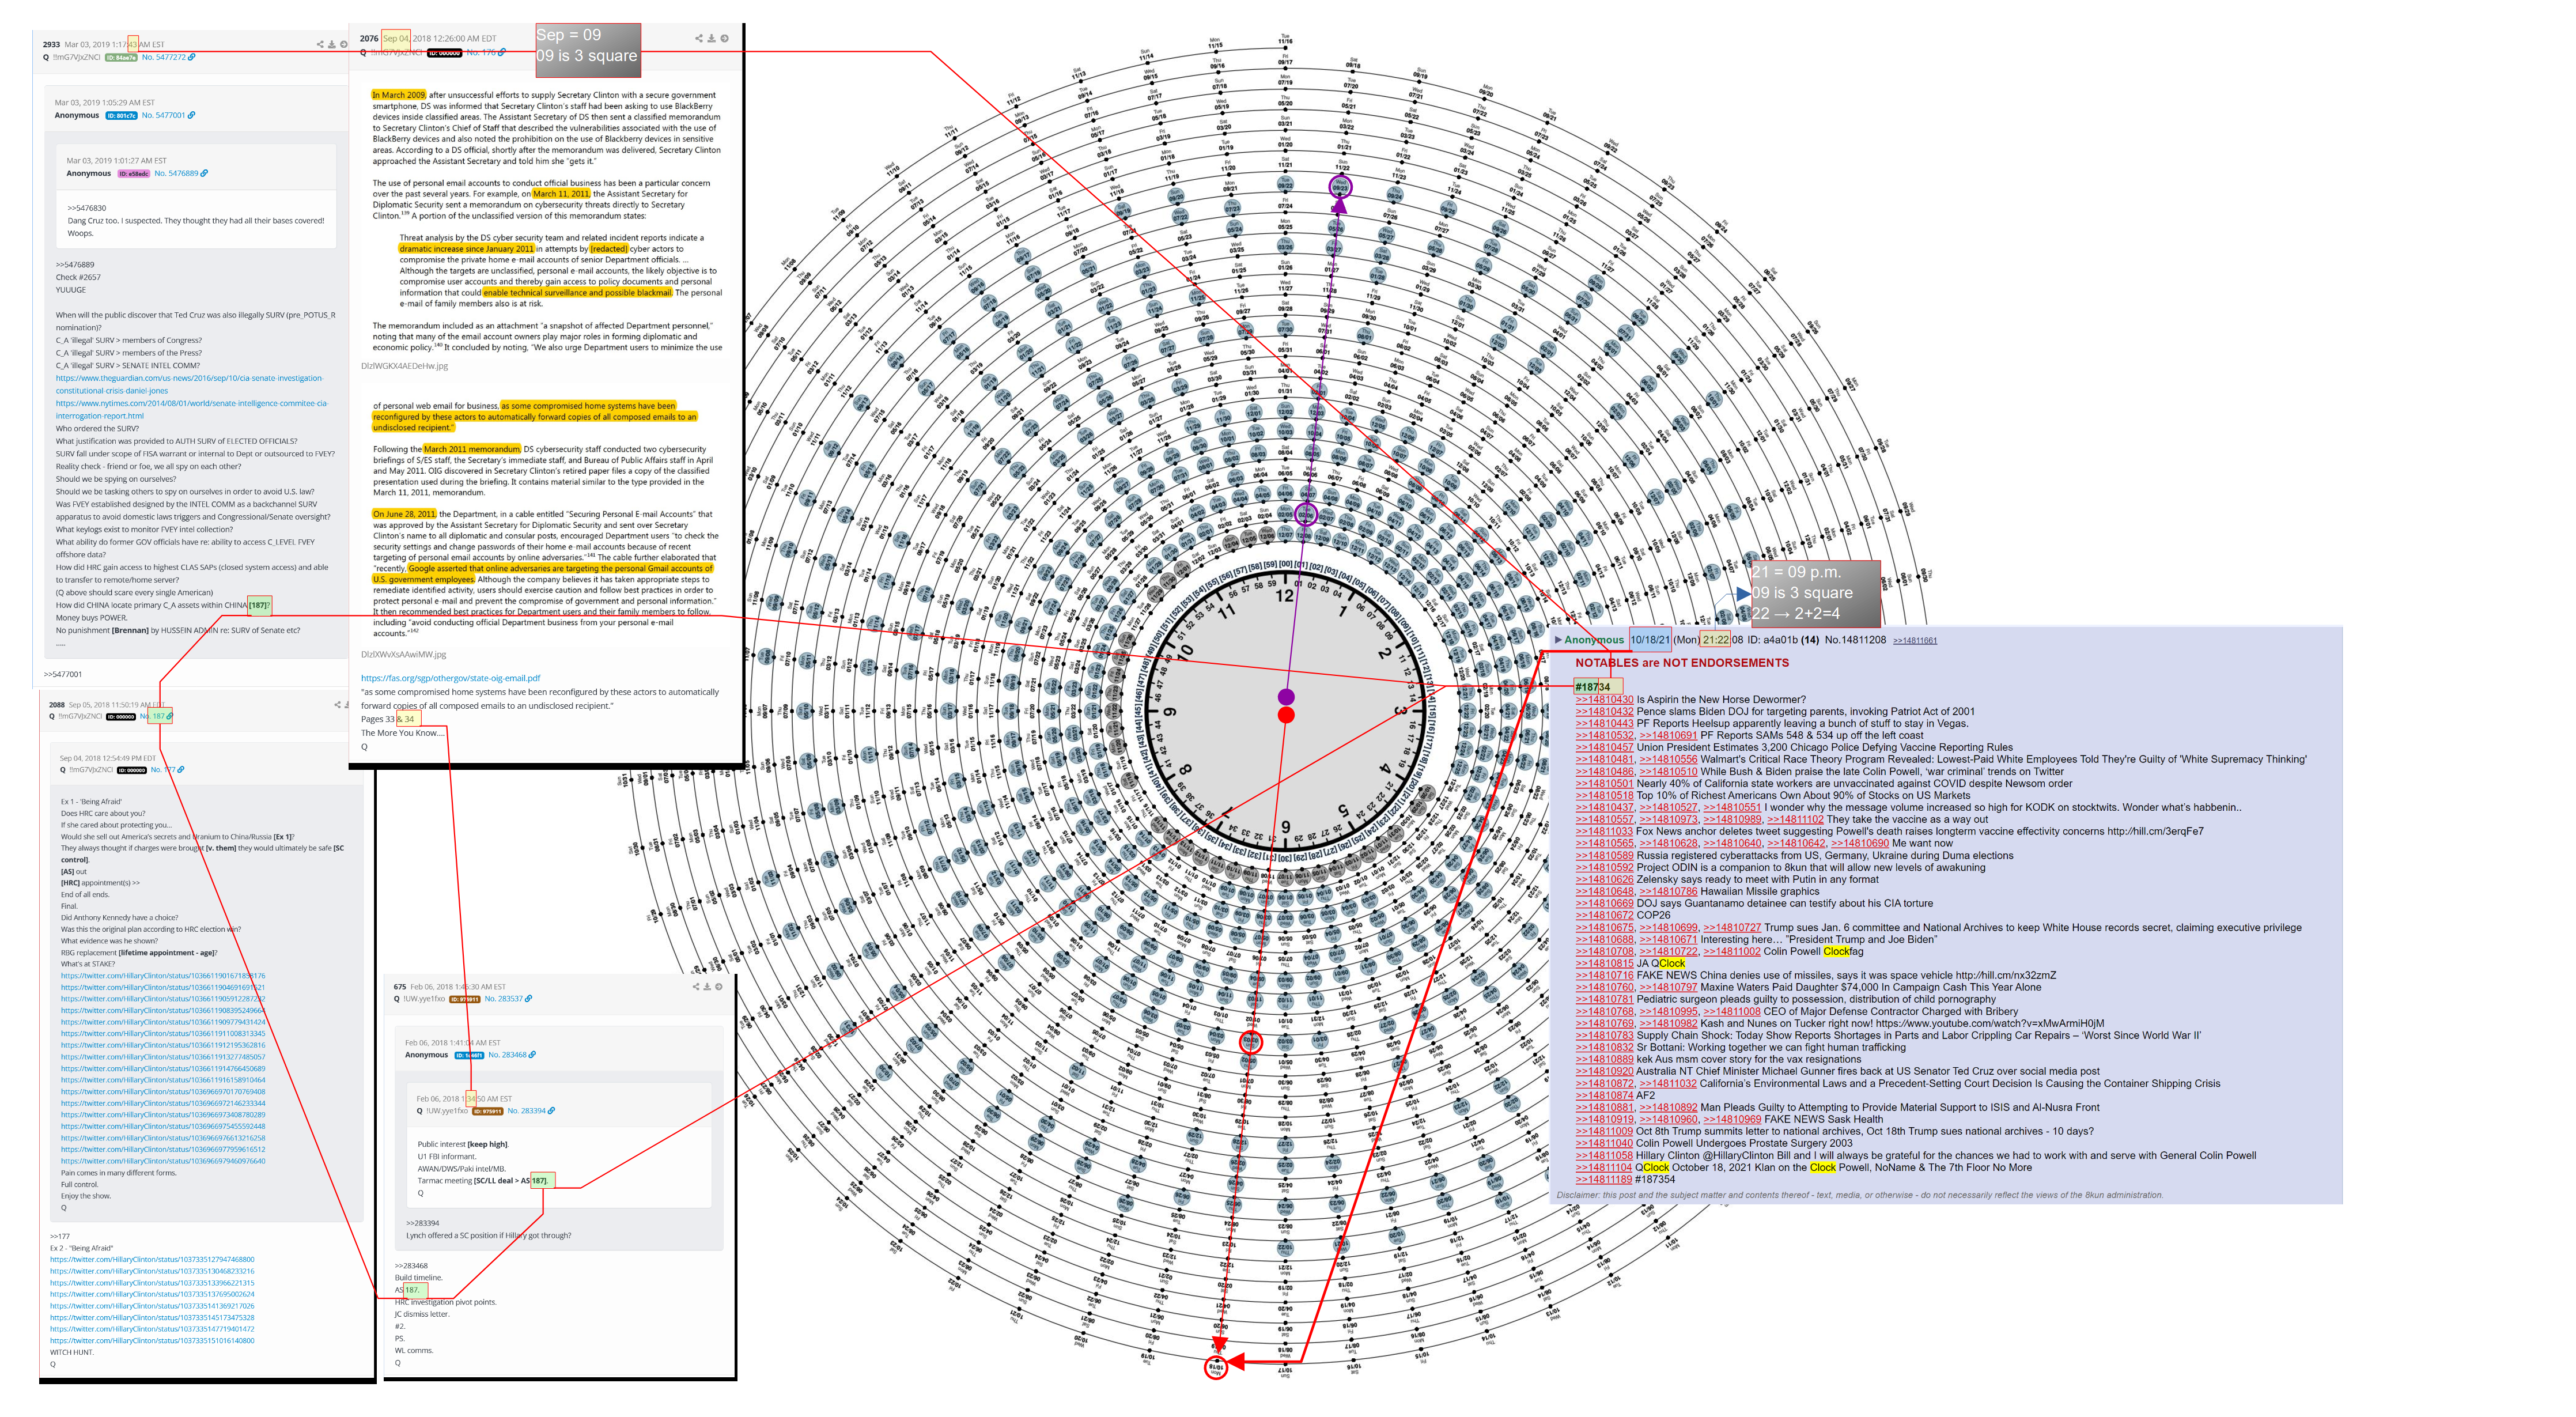Open post number link No. 5476889
Viewport: 2576px width, 1417px height.
tap(176, 173)
